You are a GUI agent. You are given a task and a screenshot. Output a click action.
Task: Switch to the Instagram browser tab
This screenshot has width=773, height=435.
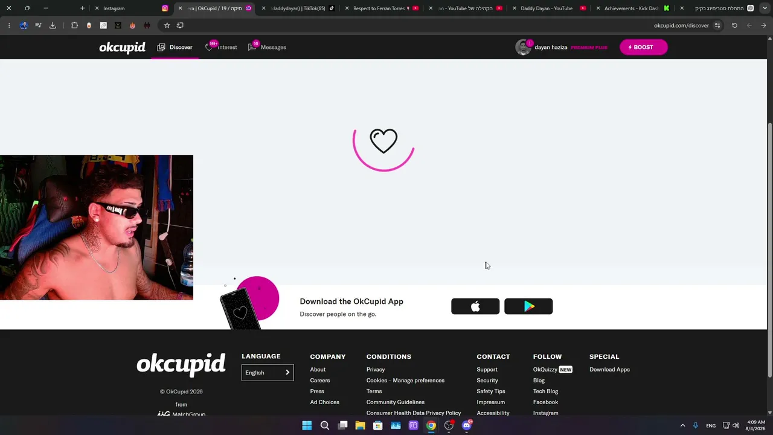[x=133, y=8]
